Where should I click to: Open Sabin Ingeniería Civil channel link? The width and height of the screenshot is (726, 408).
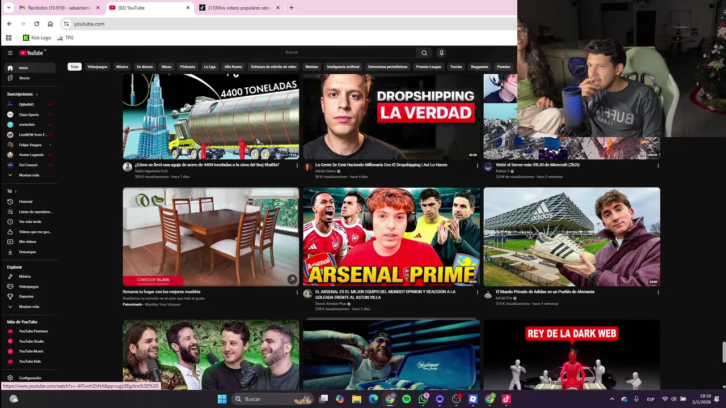coord(151,171)
